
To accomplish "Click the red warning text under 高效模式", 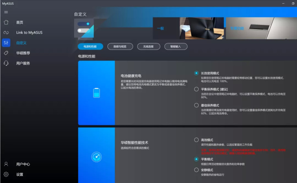I will (x=243, y=152).
